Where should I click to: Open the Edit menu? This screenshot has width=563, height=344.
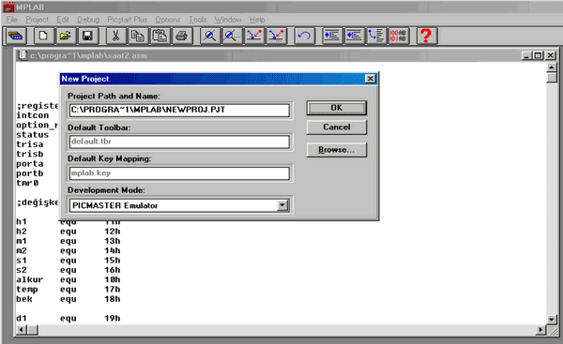63,20
